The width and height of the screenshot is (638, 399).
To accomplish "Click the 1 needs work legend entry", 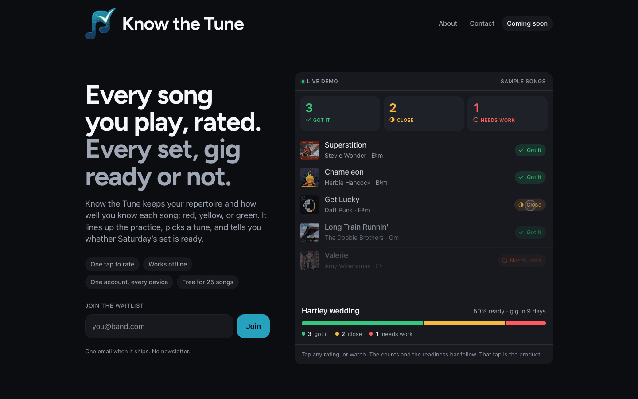I will 391,334.
